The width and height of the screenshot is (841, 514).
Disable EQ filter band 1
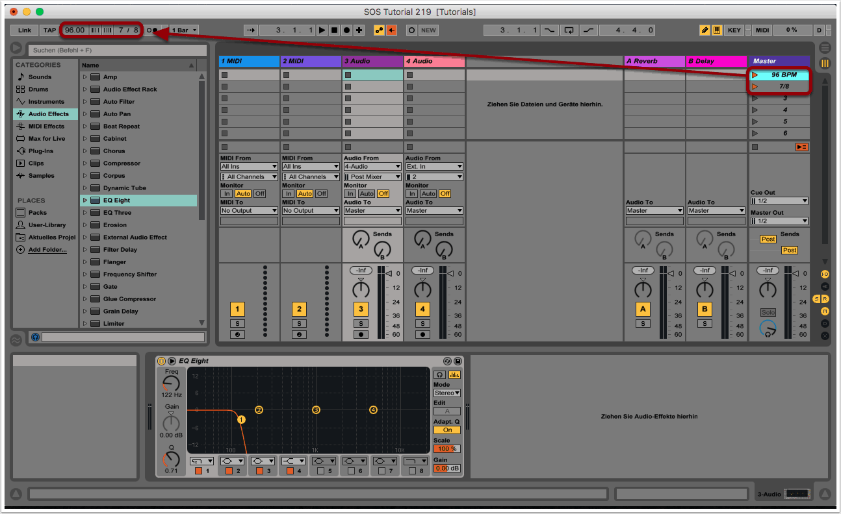coord(198,471)
